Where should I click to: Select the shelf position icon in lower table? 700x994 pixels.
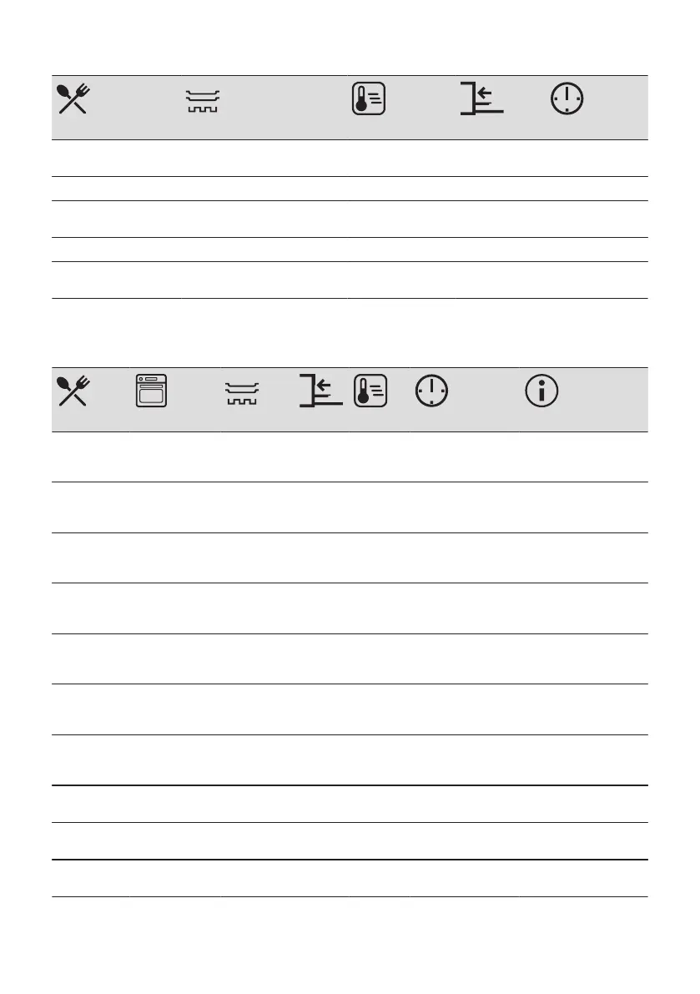pyautogui.click(x=320, y=391)
